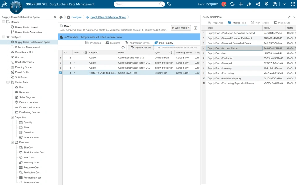This screenshot has height=185, width=297.
Task: Close the CarCo S&OP Plan panel
Action: point(294,17)
